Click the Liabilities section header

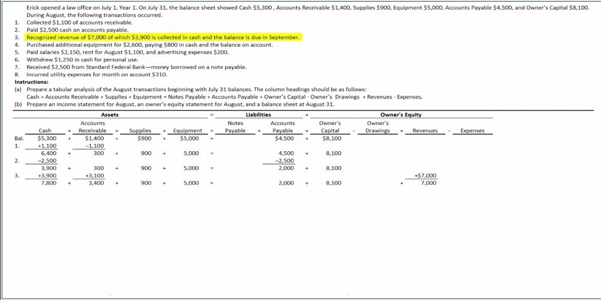(258, 115)
